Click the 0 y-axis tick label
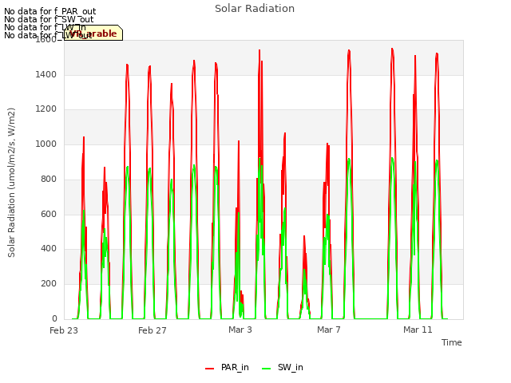 (54, 318)
